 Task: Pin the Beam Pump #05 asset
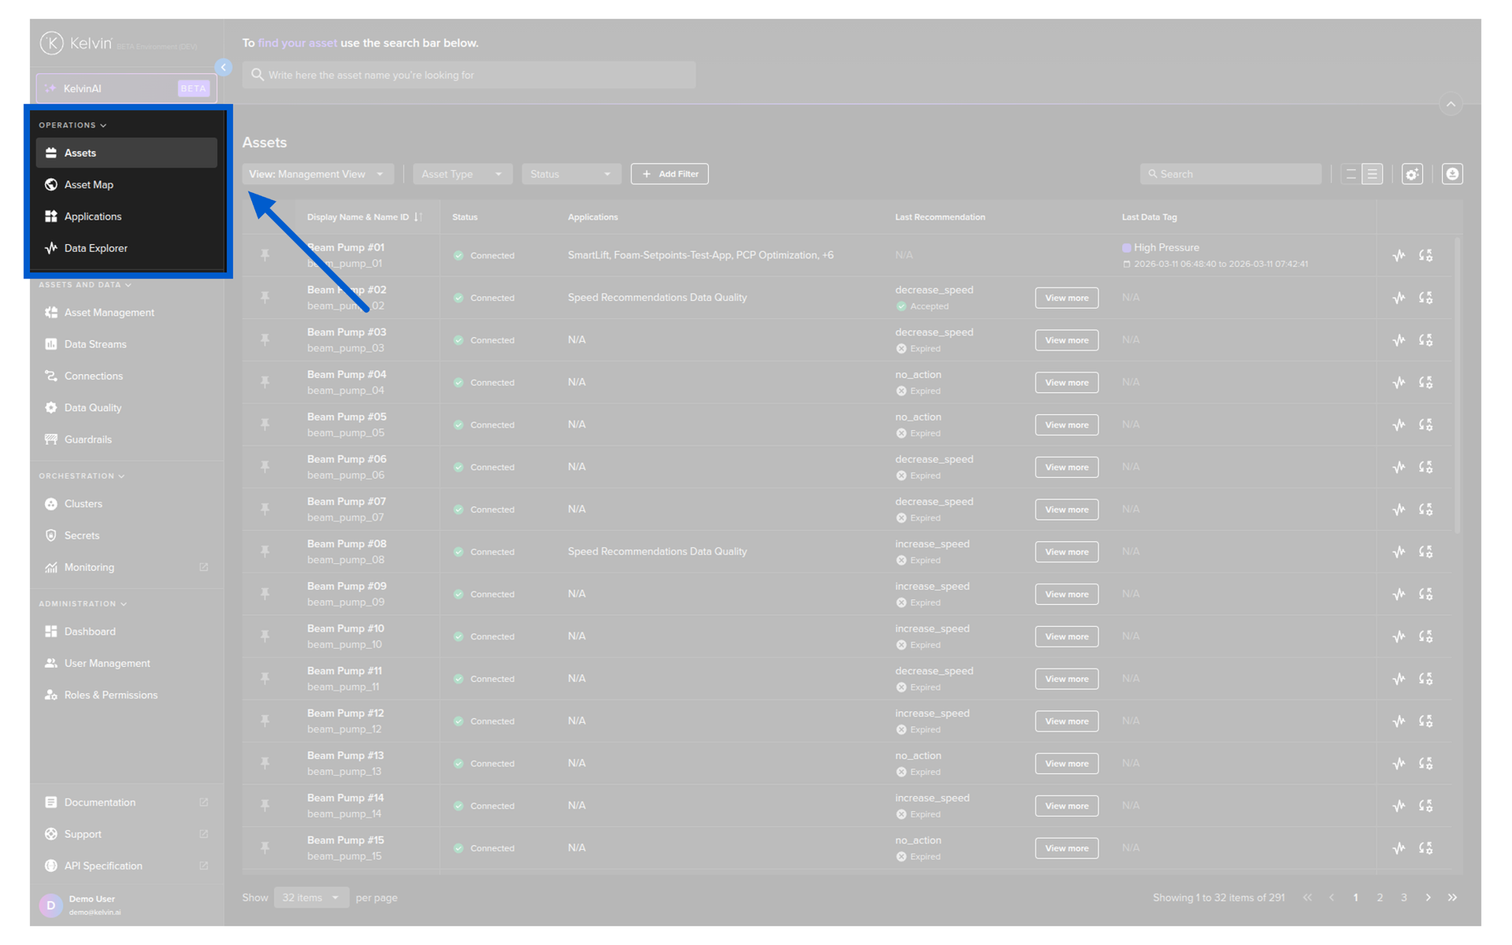tap(265, 424)
